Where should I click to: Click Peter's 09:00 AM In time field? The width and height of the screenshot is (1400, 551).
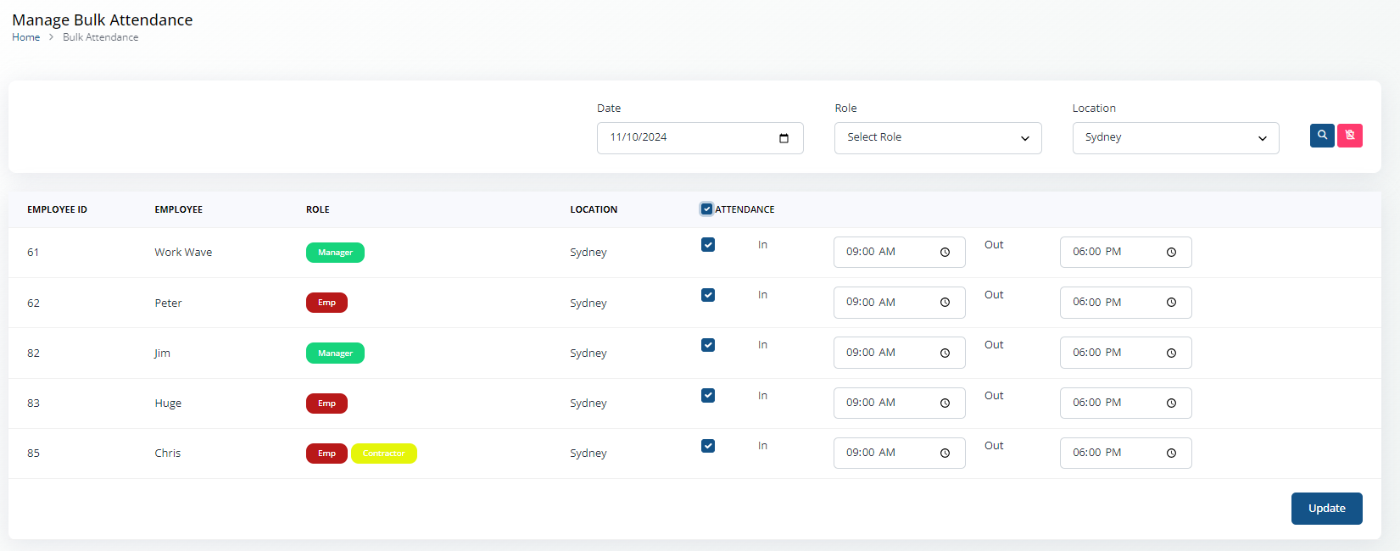click(899, 303)
